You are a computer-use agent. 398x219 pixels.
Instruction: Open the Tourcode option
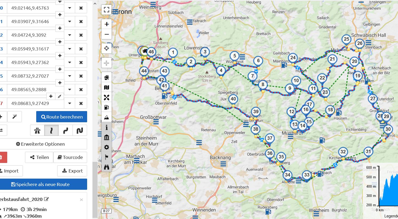point(70,157)
